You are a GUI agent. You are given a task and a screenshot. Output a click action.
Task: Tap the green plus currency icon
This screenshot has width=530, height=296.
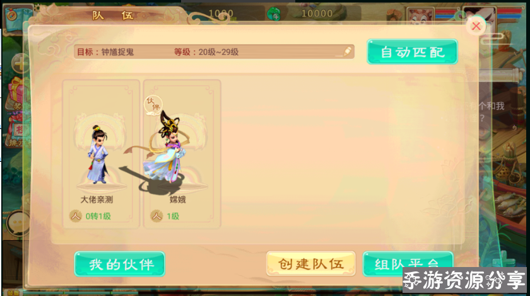[x=274, y=14]
